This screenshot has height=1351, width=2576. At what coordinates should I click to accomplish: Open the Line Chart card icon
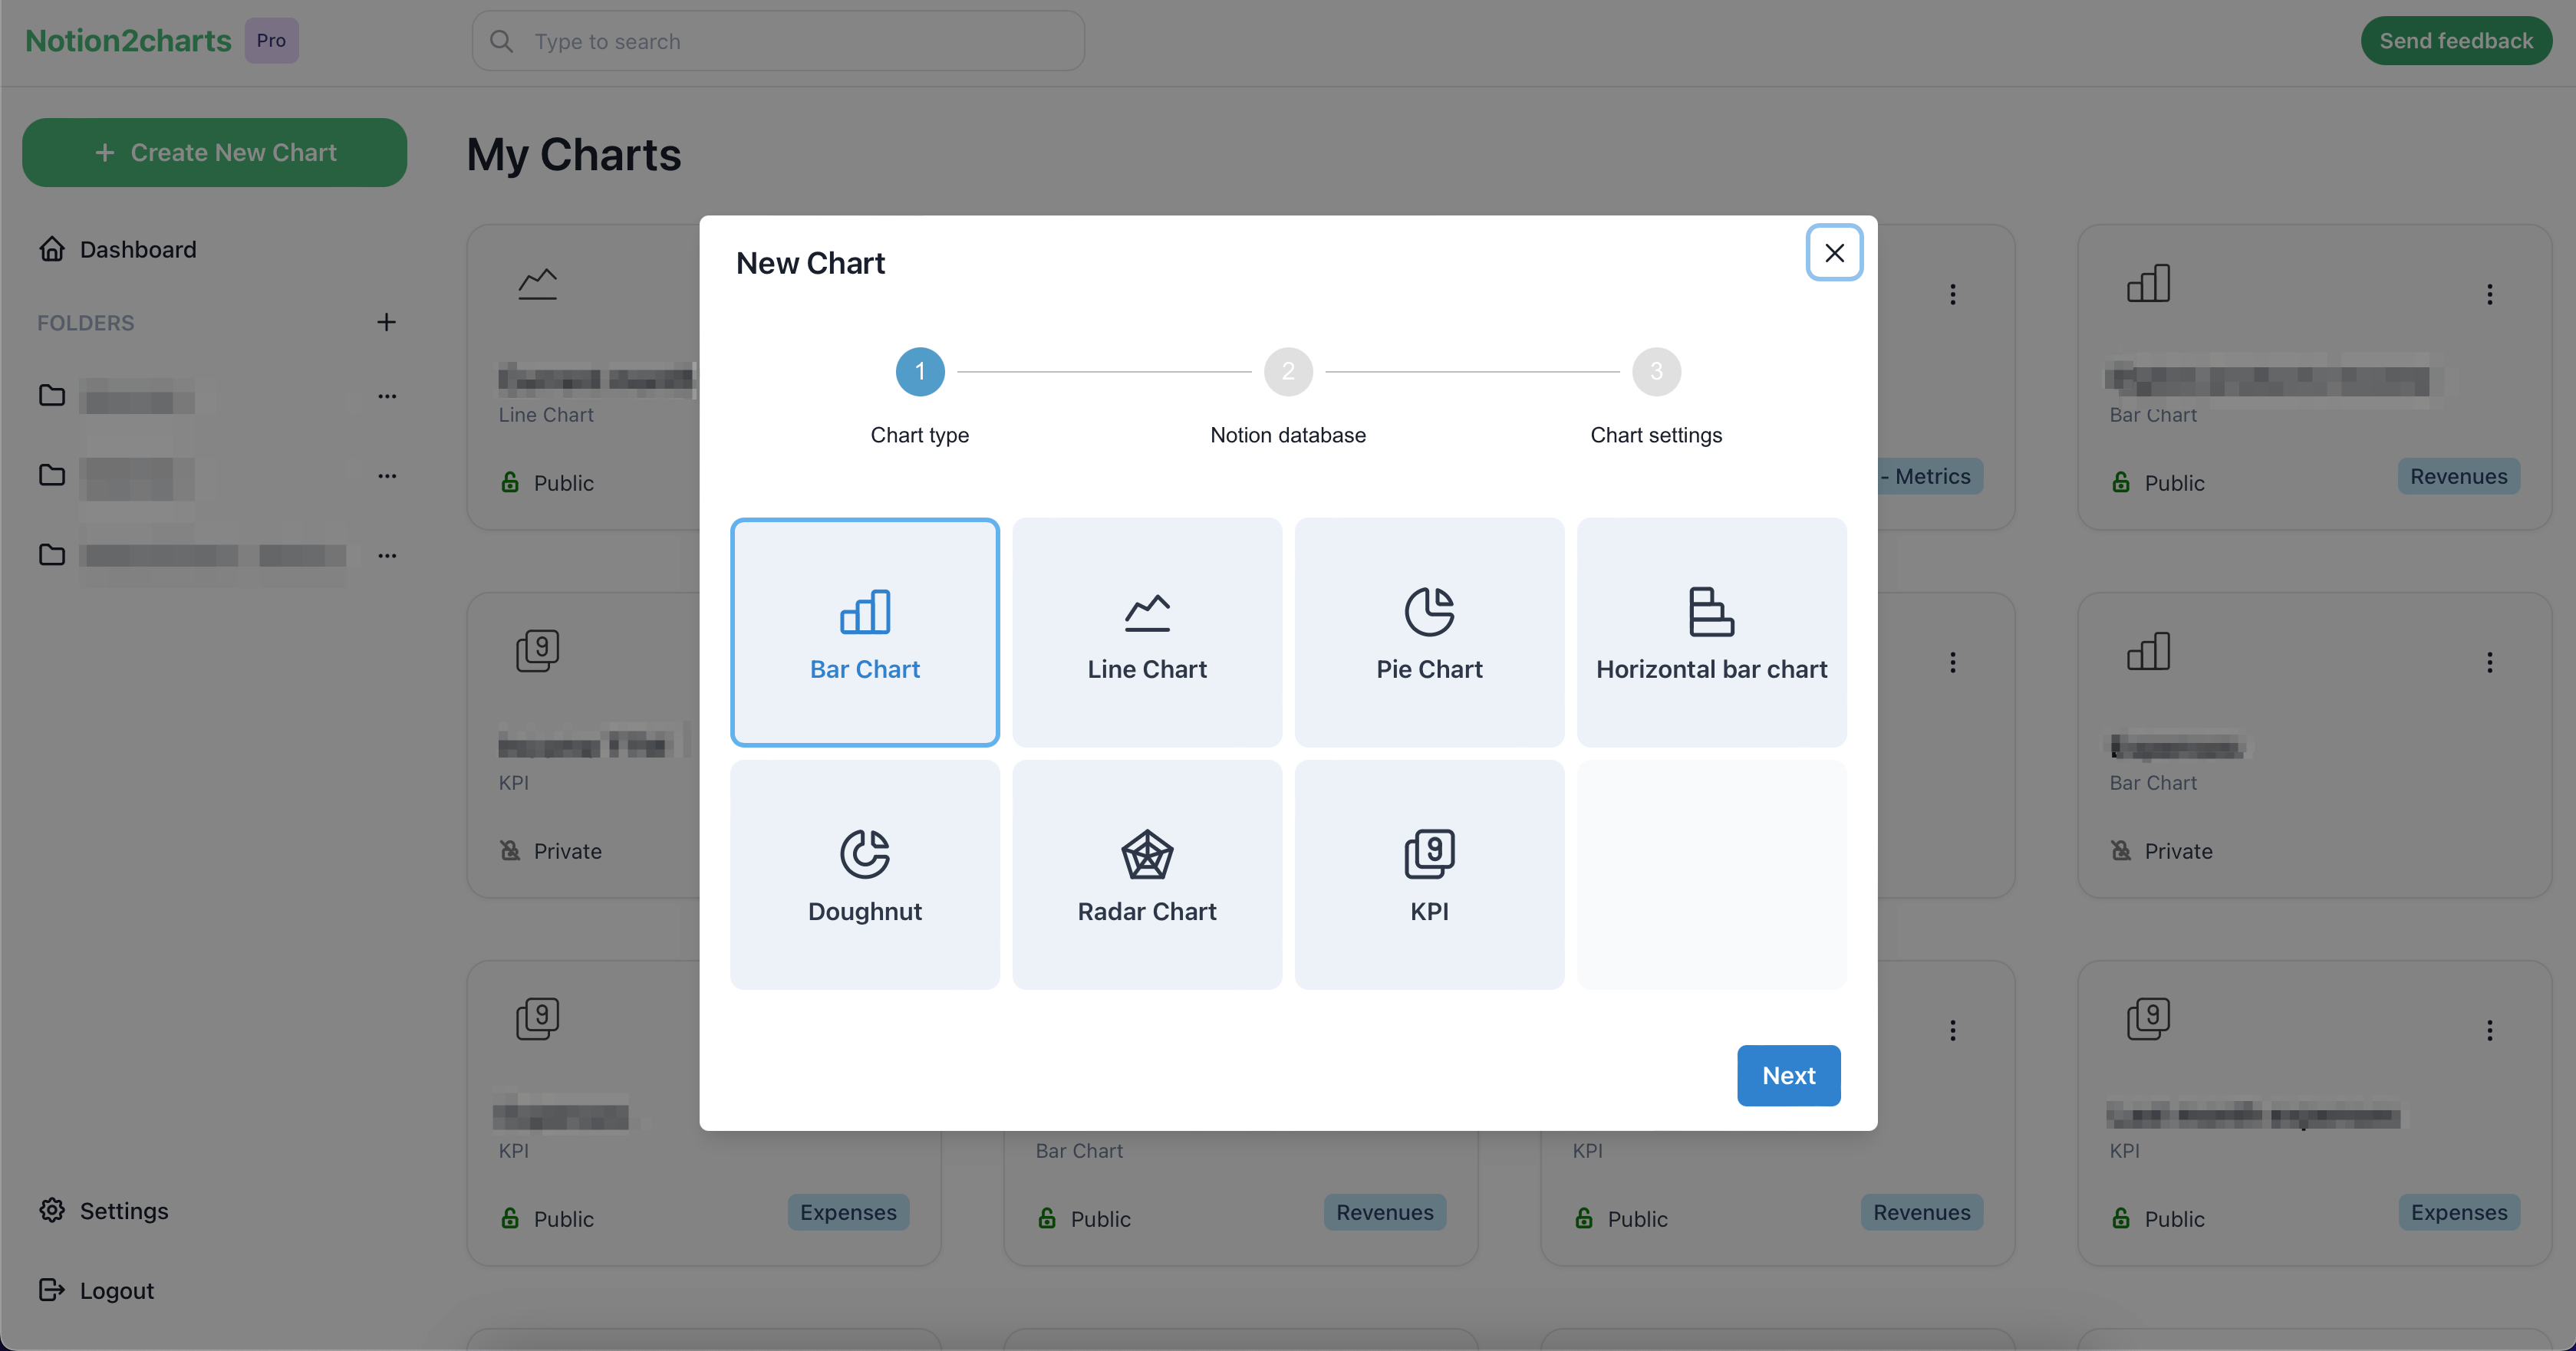tap(537, 284)
